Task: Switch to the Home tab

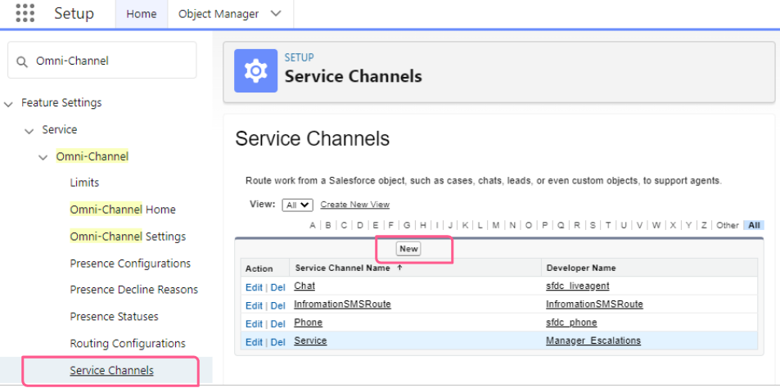Action: click(x=142, y=14)
